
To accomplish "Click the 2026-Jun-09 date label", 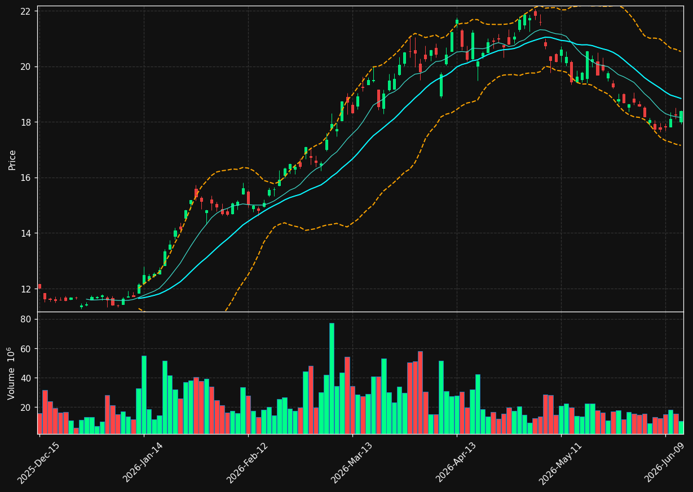I will (x=665, y=463).
